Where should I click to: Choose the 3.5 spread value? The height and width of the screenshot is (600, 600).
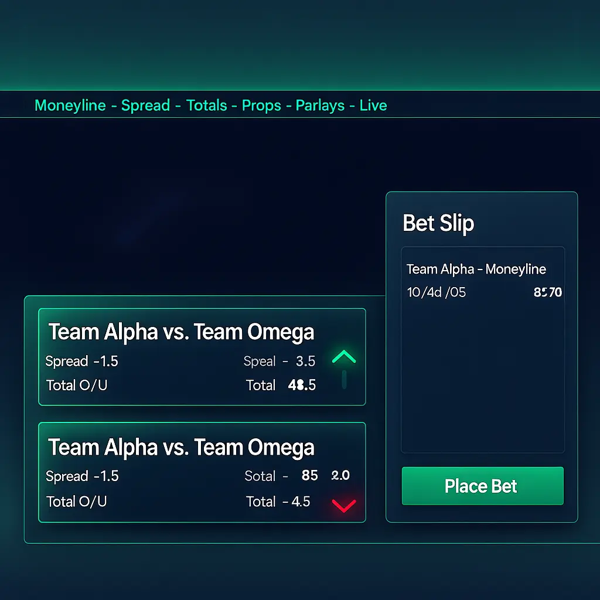click(305, 362)
